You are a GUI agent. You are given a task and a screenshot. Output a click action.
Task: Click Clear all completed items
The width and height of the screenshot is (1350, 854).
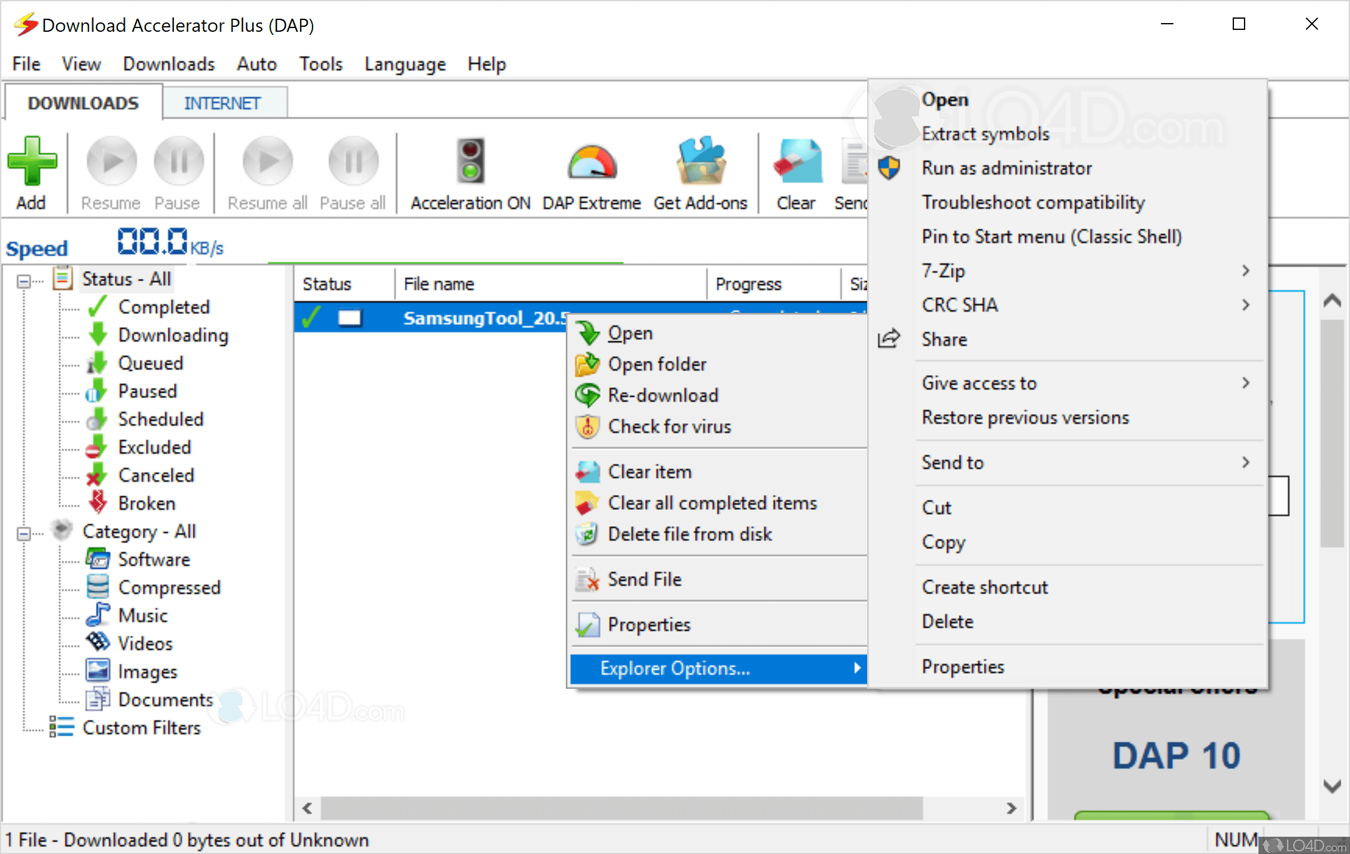pos(712,502)
